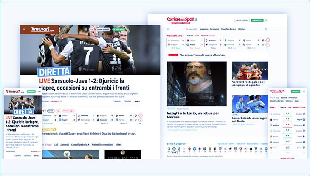Image resolution: width=310 pixels, height=176 pixels.
Task: Open 'Veretout festeggia con i compagni' headline
Action: click(248, 83)
